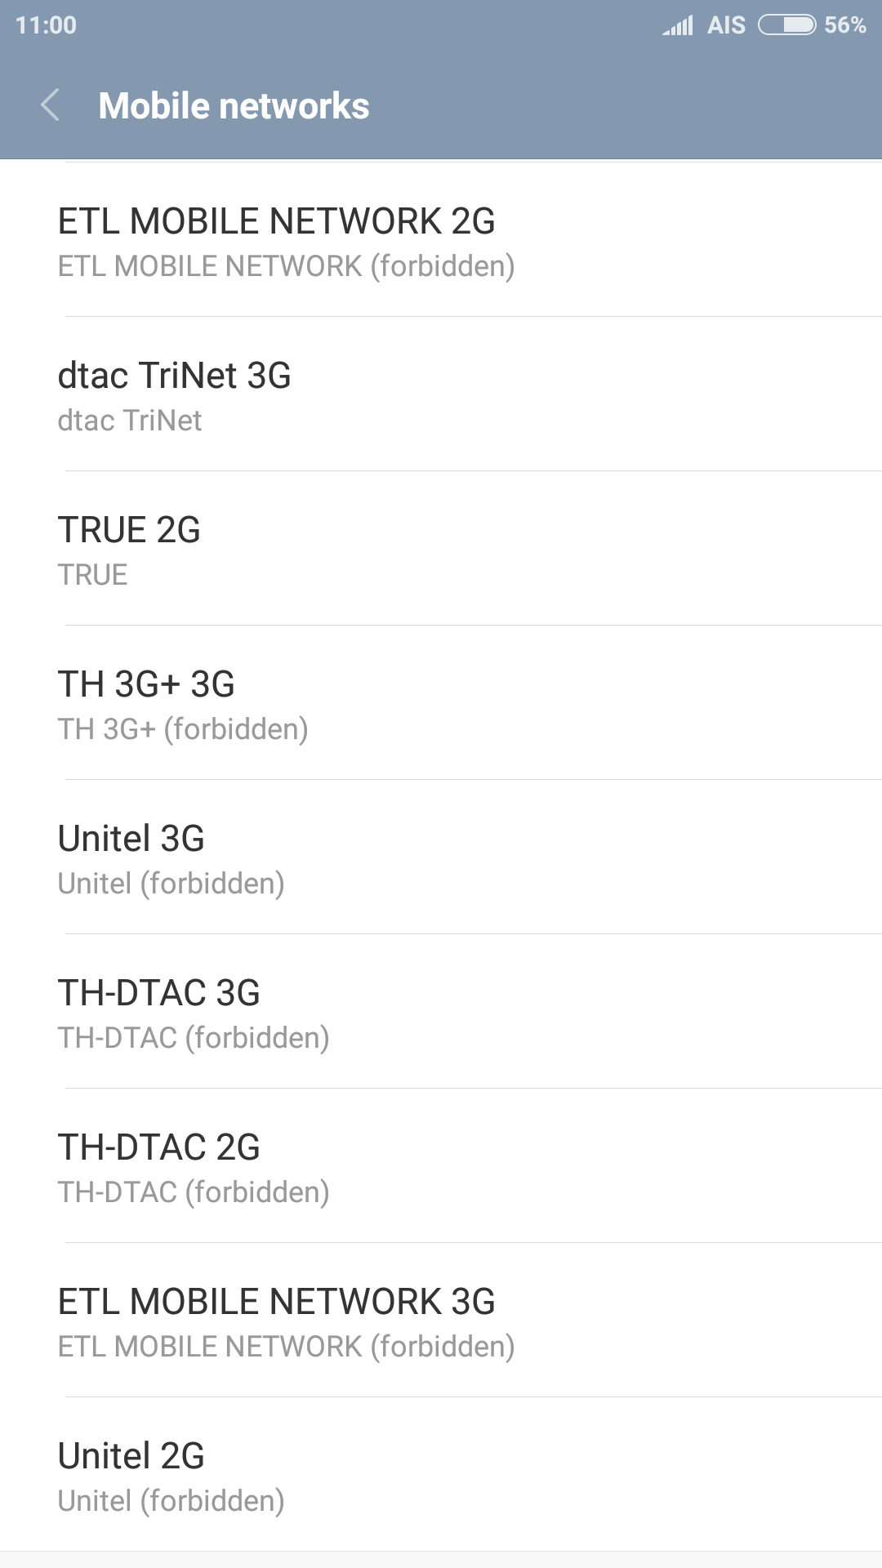Image resolution: width=882 pixels, height=1568 pixels.
Task: Select TH-DTAC 2G network
Action: (x=441, y=1166)
